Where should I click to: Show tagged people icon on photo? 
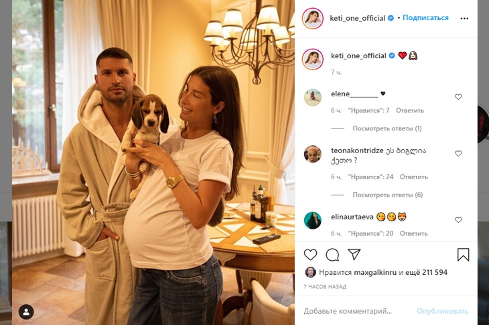coord(26,312)
